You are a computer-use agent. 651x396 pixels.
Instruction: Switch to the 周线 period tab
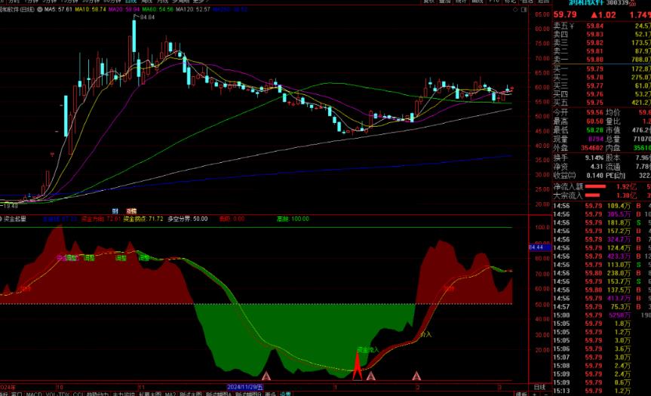click(x=147, y=2)
